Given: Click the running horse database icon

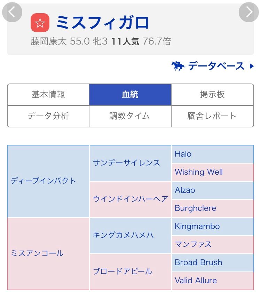Looking at the screenshot, I should [x=178, y=66].
